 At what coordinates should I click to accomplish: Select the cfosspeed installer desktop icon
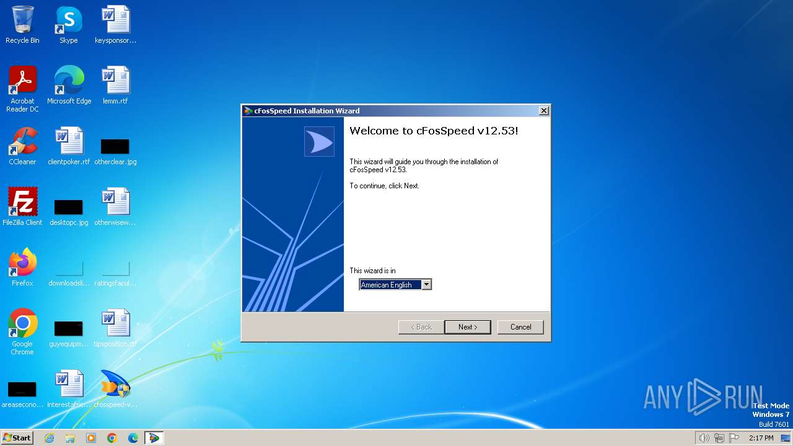(x=115, y=390)
